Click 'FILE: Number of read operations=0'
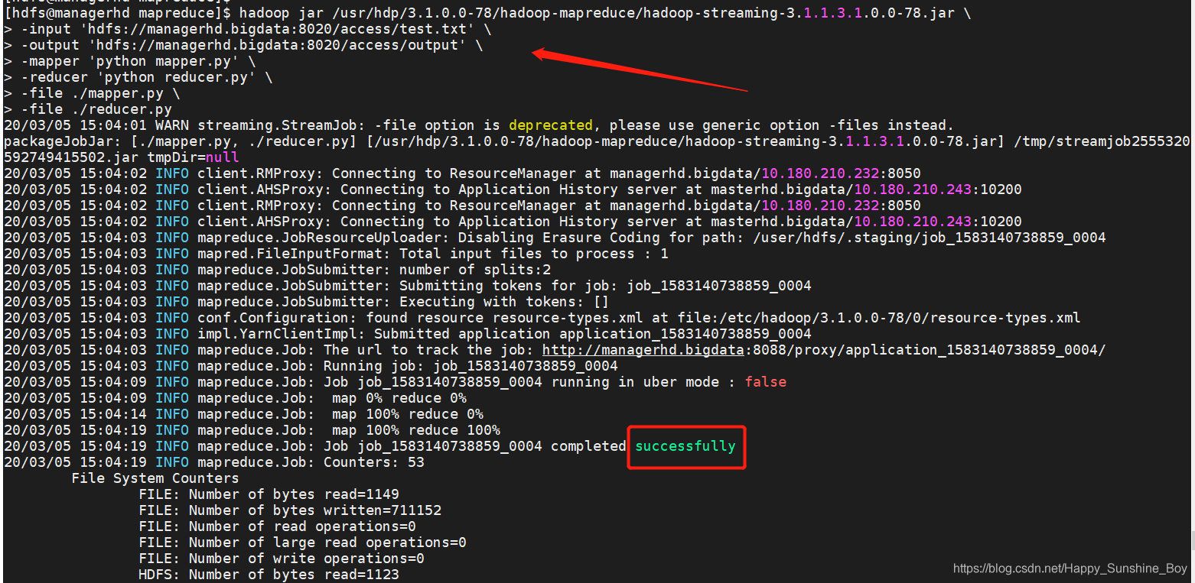The image size is (1195, 583). [277, 526]
